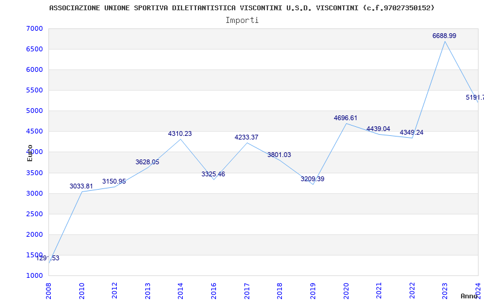Image resolution: width=484 pixels, height=302 pixels.
Task: Select the 6000 Euro axis tick
Action: point(34,69)
